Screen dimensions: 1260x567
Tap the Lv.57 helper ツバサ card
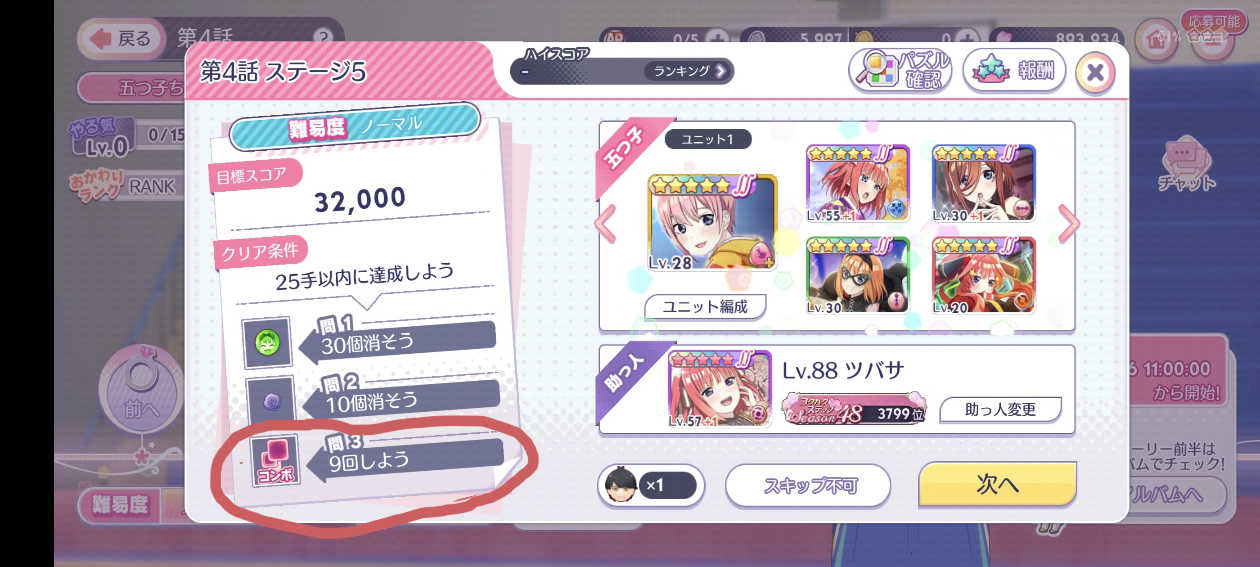719,389
